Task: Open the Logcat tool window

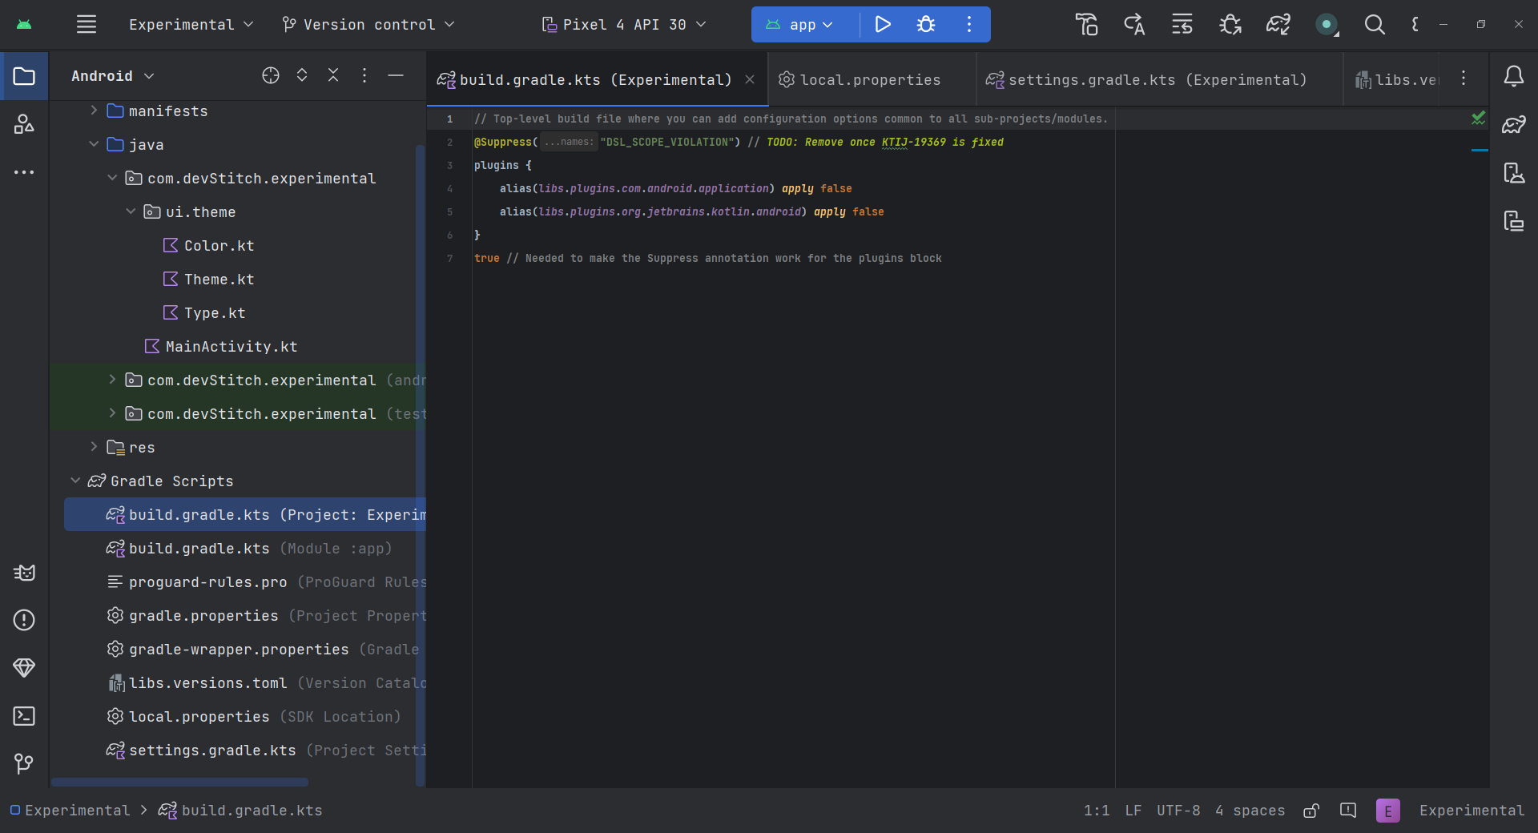Action: point(24,573)
